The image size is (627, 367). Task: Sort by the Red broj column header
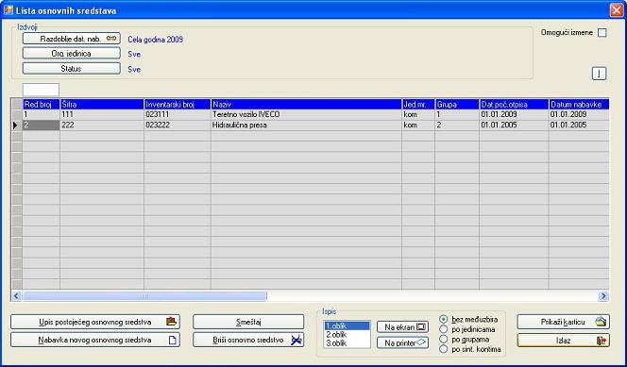pyautogui.click(x=42, y=104)
